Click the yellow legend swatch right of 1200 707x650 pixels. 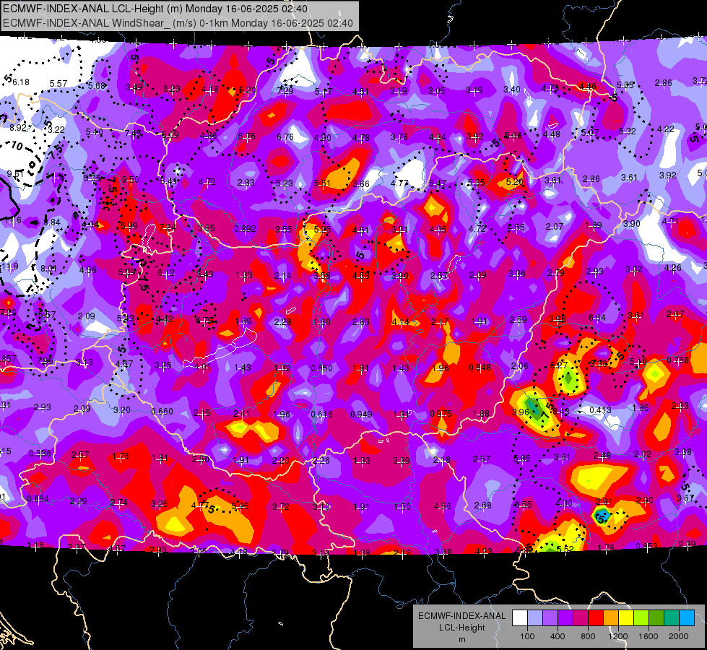(x=626, y=617)
